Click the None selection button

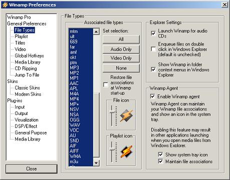click(x=121, y=68)
